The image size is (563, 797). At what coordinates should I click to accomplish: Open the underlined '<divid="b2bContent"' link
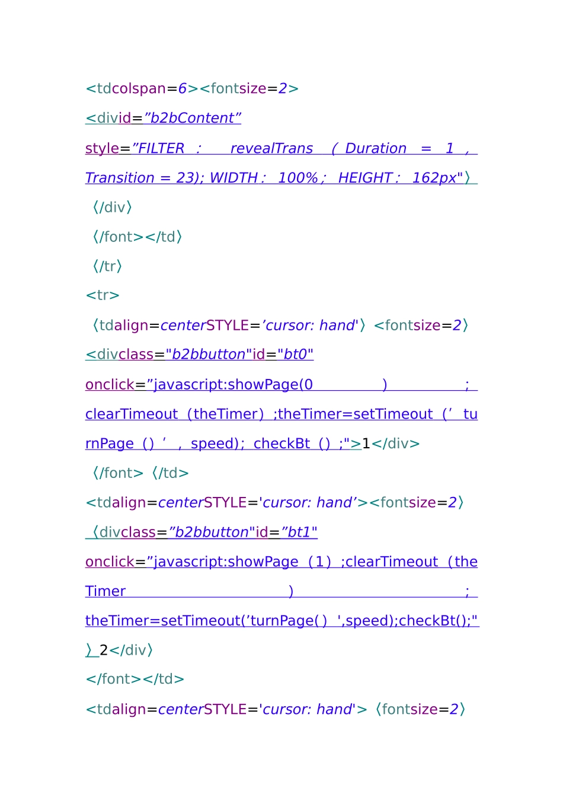point(163,118)
